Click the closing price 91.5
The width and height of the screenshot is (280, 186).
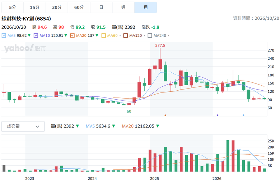(101, 27)
